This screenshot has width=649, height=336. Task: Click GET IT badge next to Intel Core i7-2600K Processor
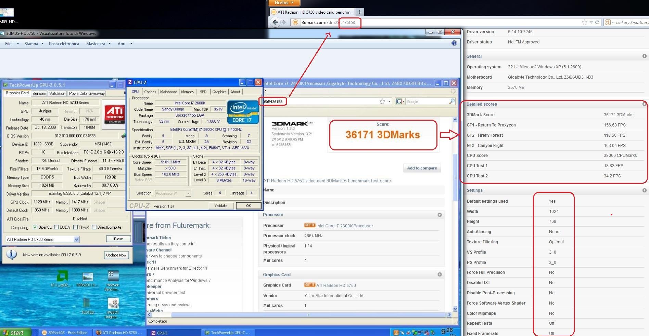coord(309,225)
